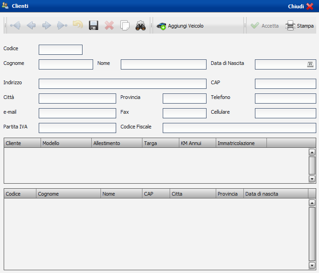Click the Accetta checkmark button
This screenshot has height=273, width=319.
[x=265, y=26]
